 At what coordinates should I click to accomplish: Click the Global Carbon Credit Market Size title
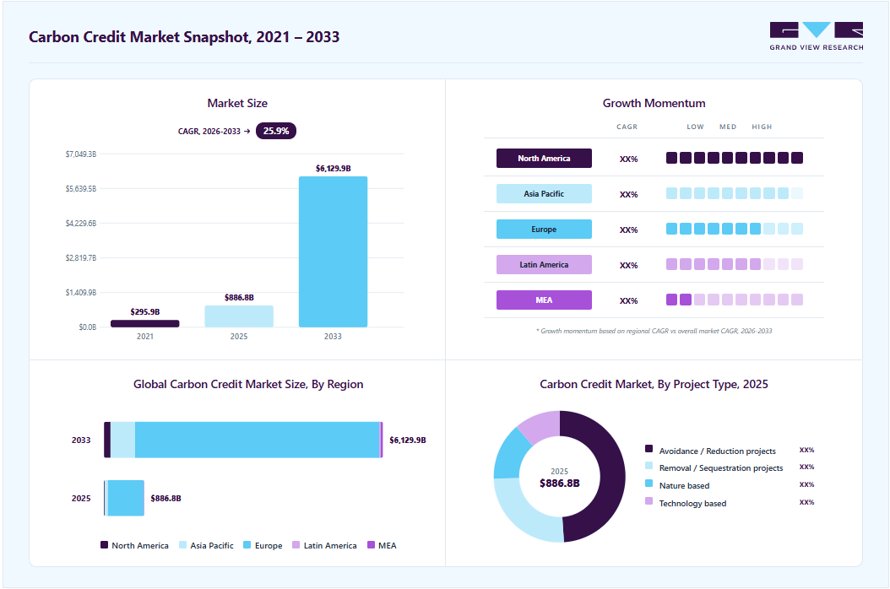point(248,384)
